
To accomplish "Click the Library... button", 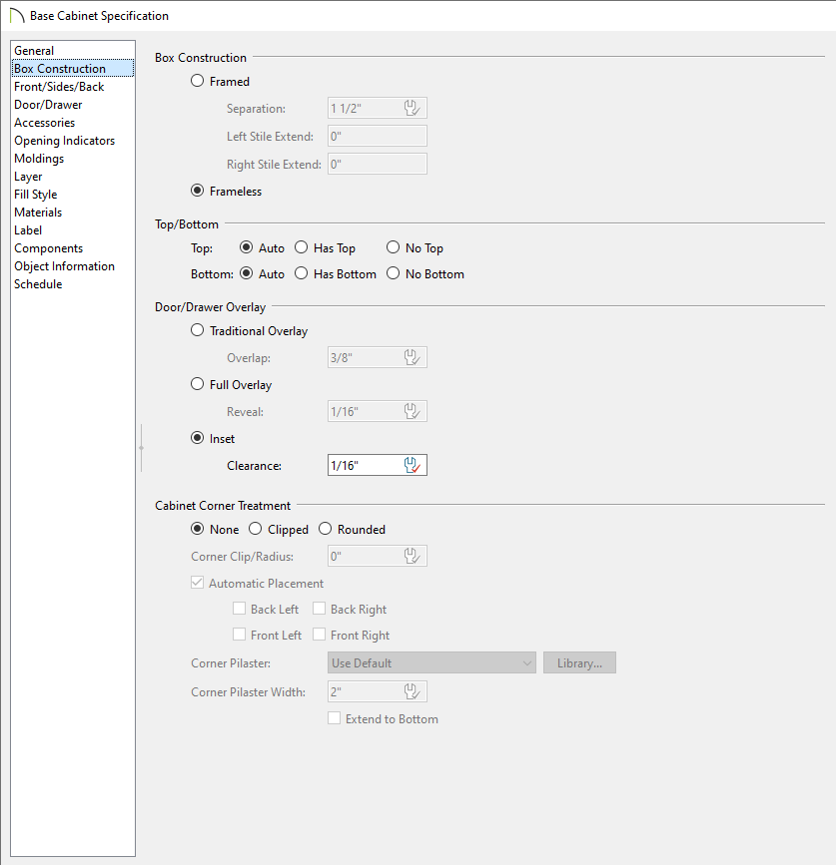I will [x=579, y=663].
